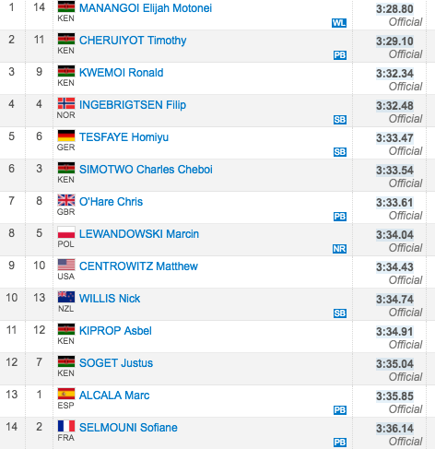Click the New Zealand flag icon
This screenshot has width=435, height=449.
[66, 297]
